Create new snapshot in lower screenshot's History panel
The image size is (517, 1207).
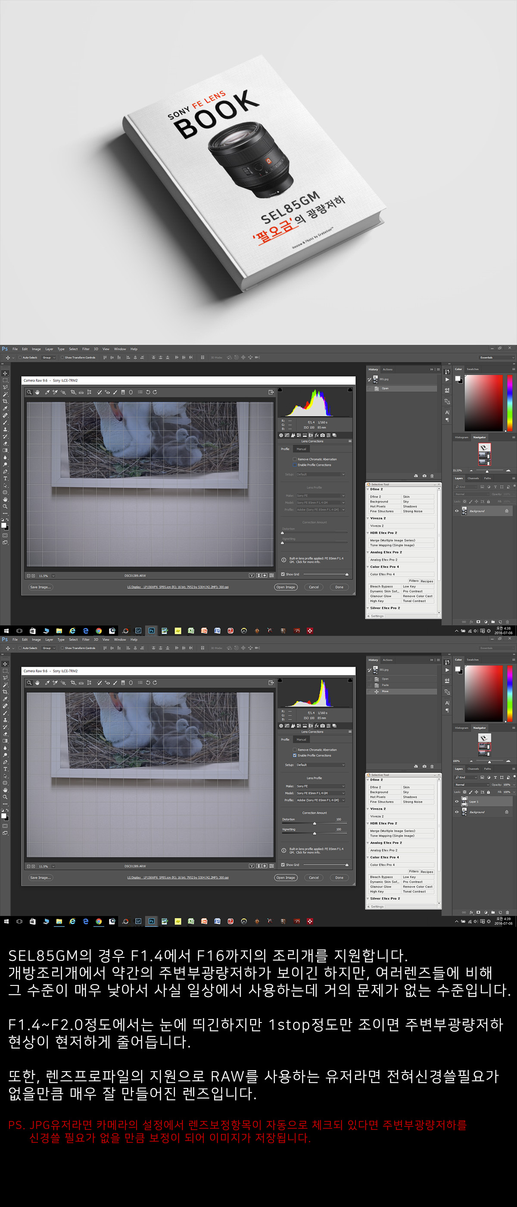[x=424, y=766]
